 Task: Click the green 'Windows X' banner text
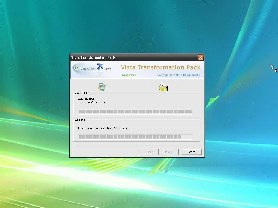coord(129,75)
